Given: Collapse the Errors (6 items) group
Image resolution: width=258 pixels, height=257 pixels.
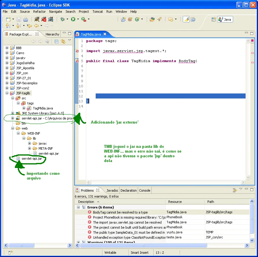Looking at the screenshot, I should (78, 207).
